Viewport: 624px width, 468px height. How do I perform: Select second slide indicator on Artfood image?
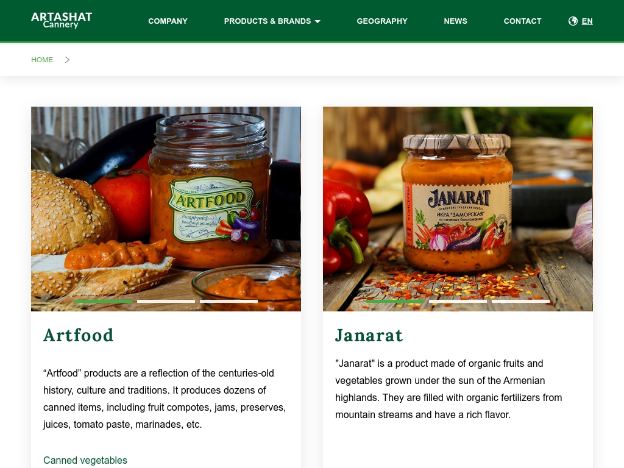[166, 301]
